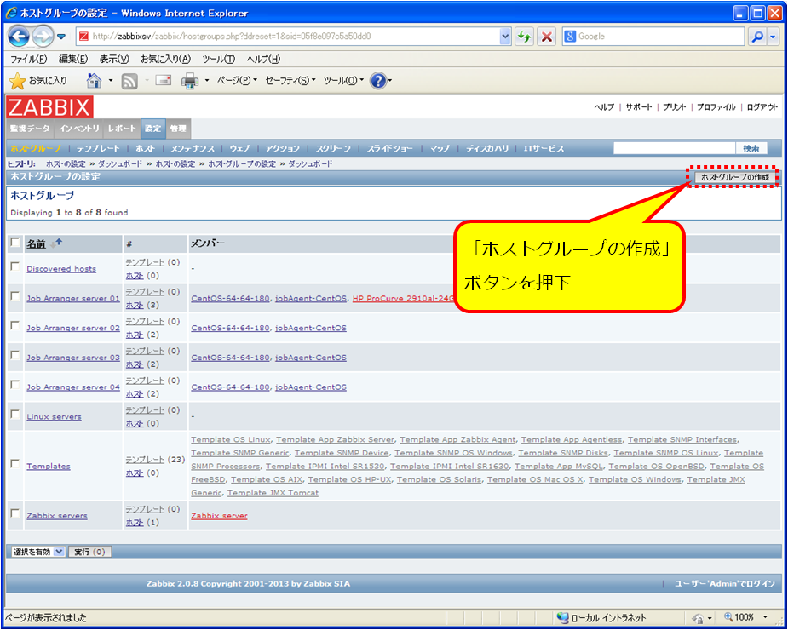Click the ZABBIX logo
The image size is (788, 630).
point(49,107)
